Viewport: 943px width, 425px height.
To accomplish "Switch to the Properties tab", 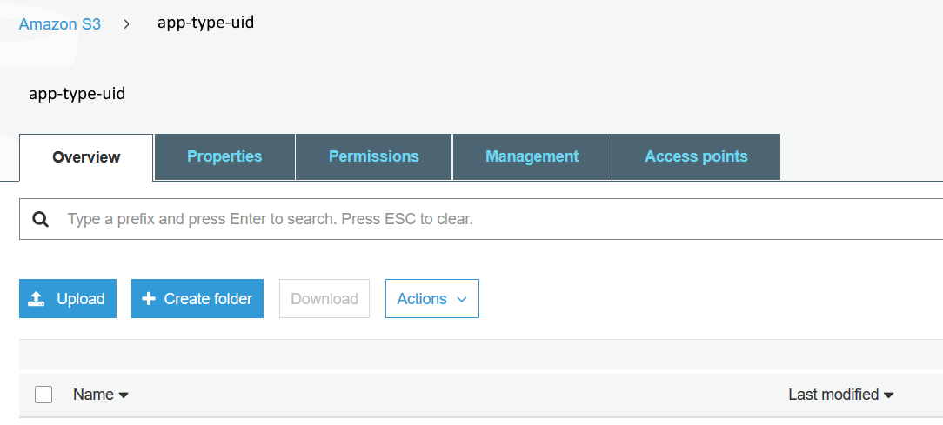I will pyautogui.click(x=224, y=156).
